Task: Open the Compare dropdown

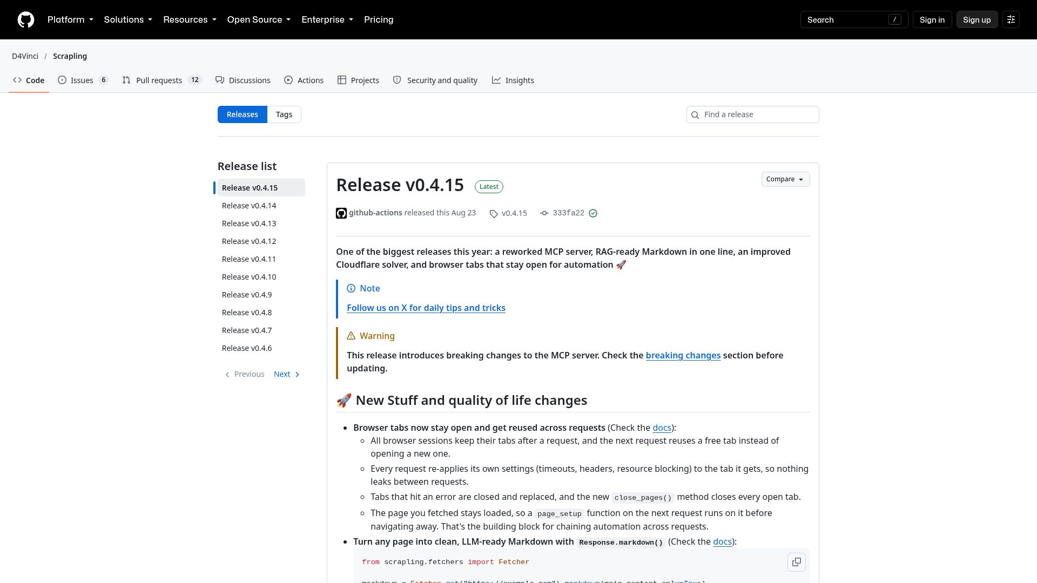Action: point(785,179)
